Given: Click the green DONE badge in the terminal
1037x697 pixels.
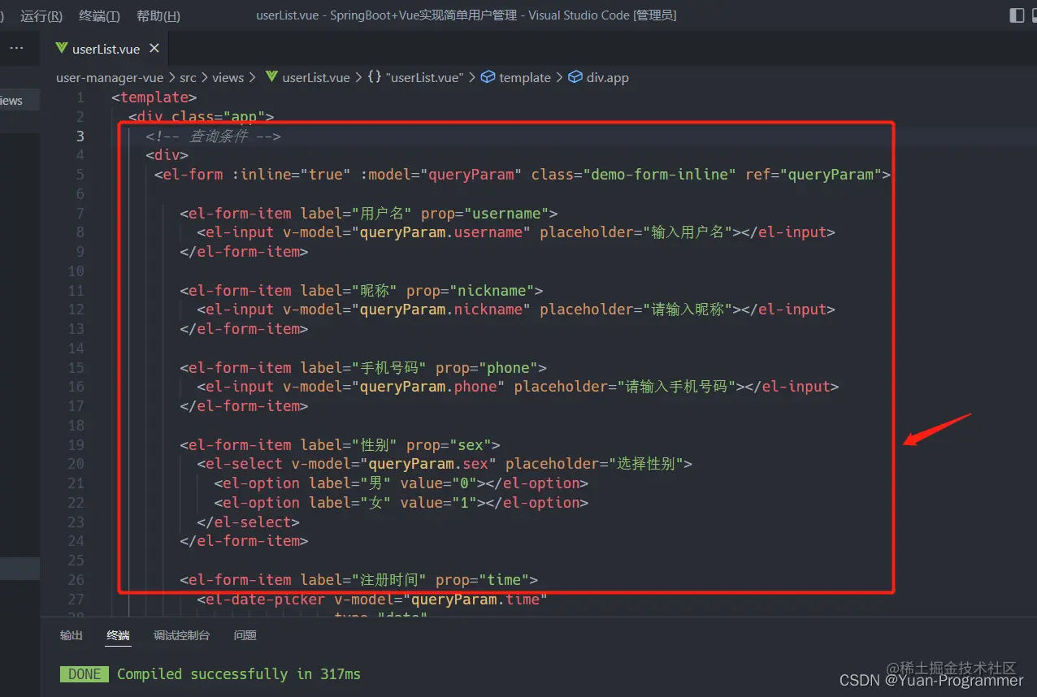Looking at the screenshot, I should (x=85, y=674).
